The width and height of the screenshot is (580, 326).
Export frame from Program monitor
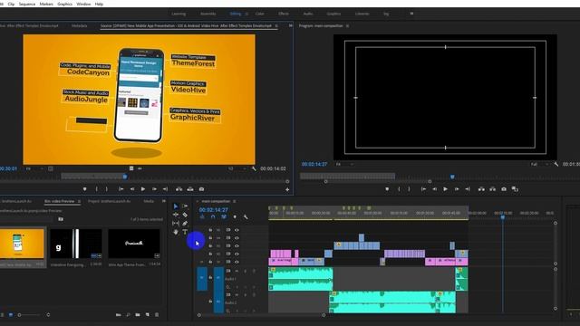pos(504,189)
